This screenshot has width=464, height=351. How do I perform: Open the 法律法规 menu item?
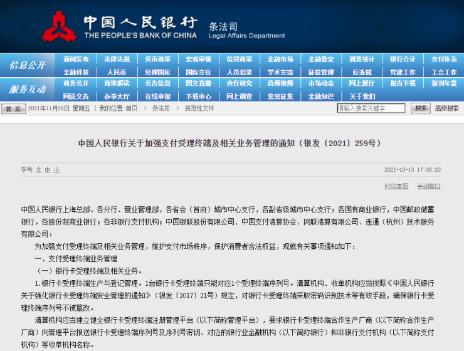(x=117, y=59)
